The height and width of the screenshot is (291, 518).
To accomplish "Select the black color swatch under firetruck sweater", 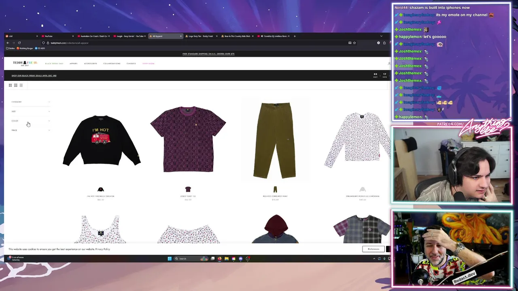I will pyautogui.click(x=101, y=189).
